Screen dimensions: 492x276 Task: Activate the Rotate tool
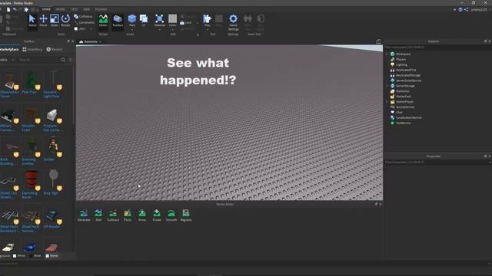point(65,21)
